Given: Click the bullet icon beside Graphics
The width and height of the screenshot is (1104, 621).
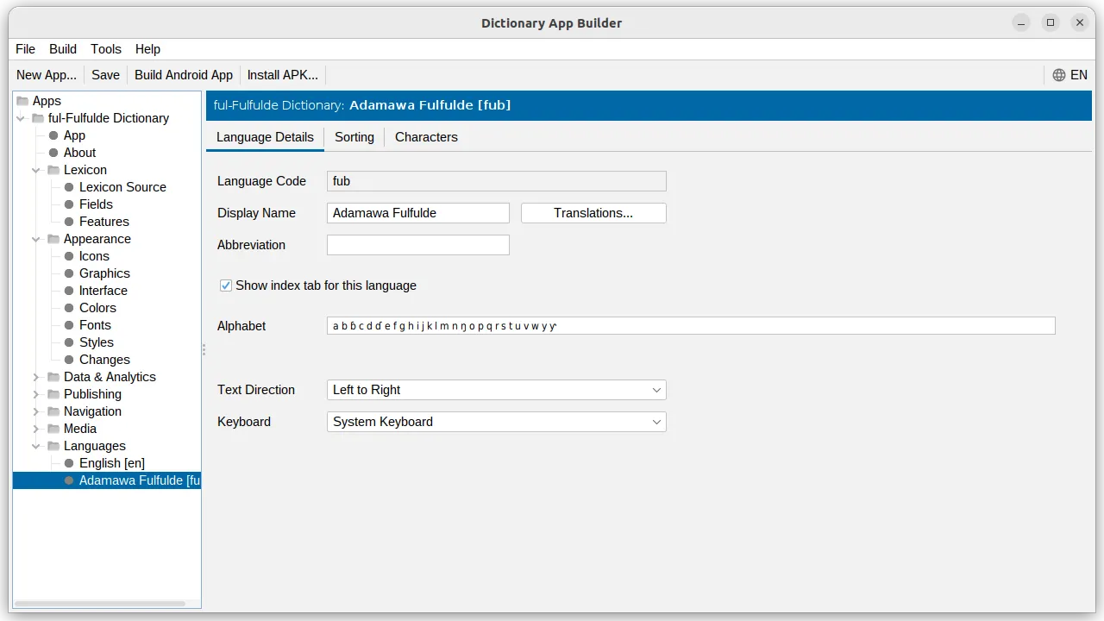Looking at the screenshot, I should [x=69, y=273].
